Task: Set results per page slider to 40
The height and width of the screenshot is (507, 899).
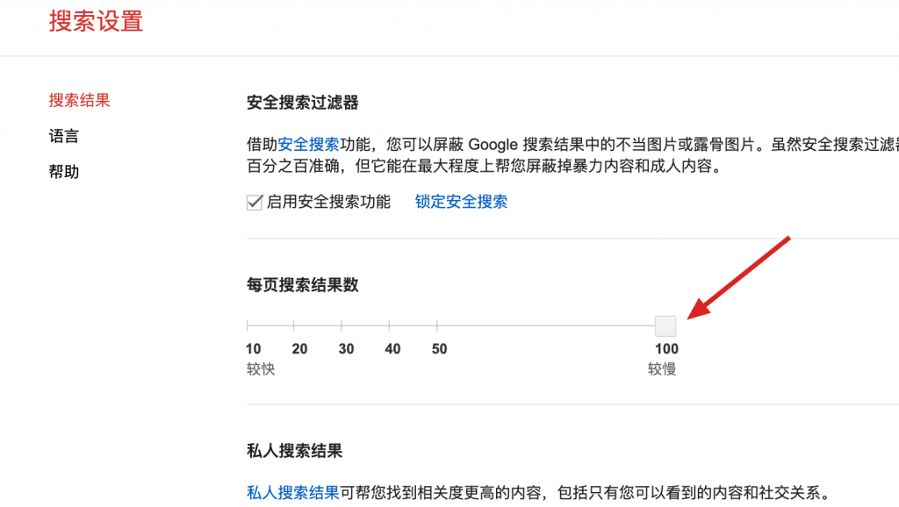Action: [x=388, y=326]
